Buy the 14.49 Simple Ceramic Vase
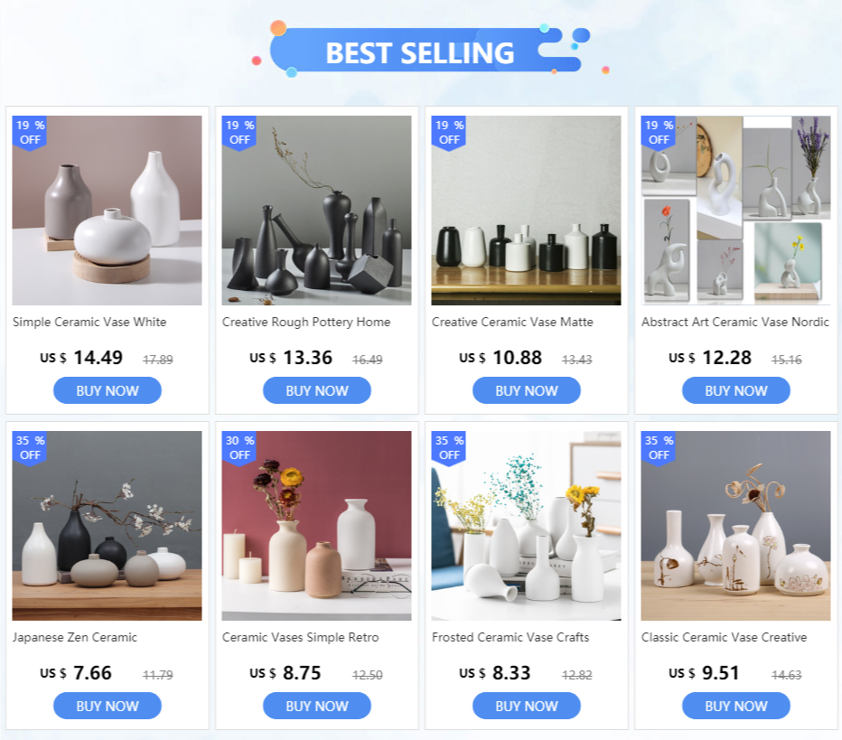The width and height of the screenshot is (842, 740). click(108, 390)
